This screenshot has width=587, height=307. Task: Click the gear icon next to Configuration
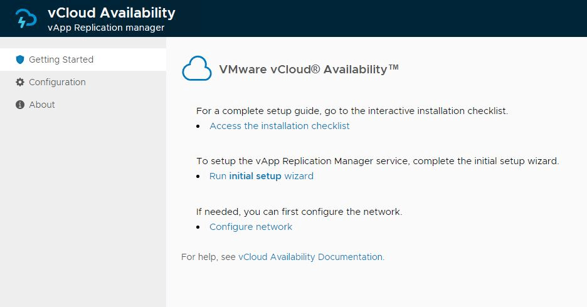20,82
